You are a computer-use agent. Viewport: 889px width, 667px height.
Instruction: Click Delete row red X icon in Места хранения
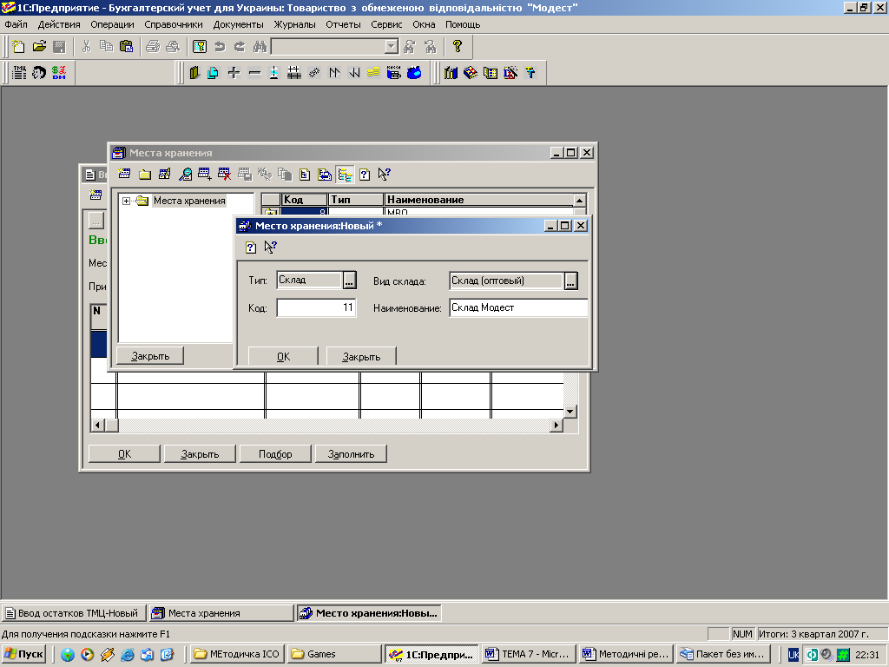point(225,174)
